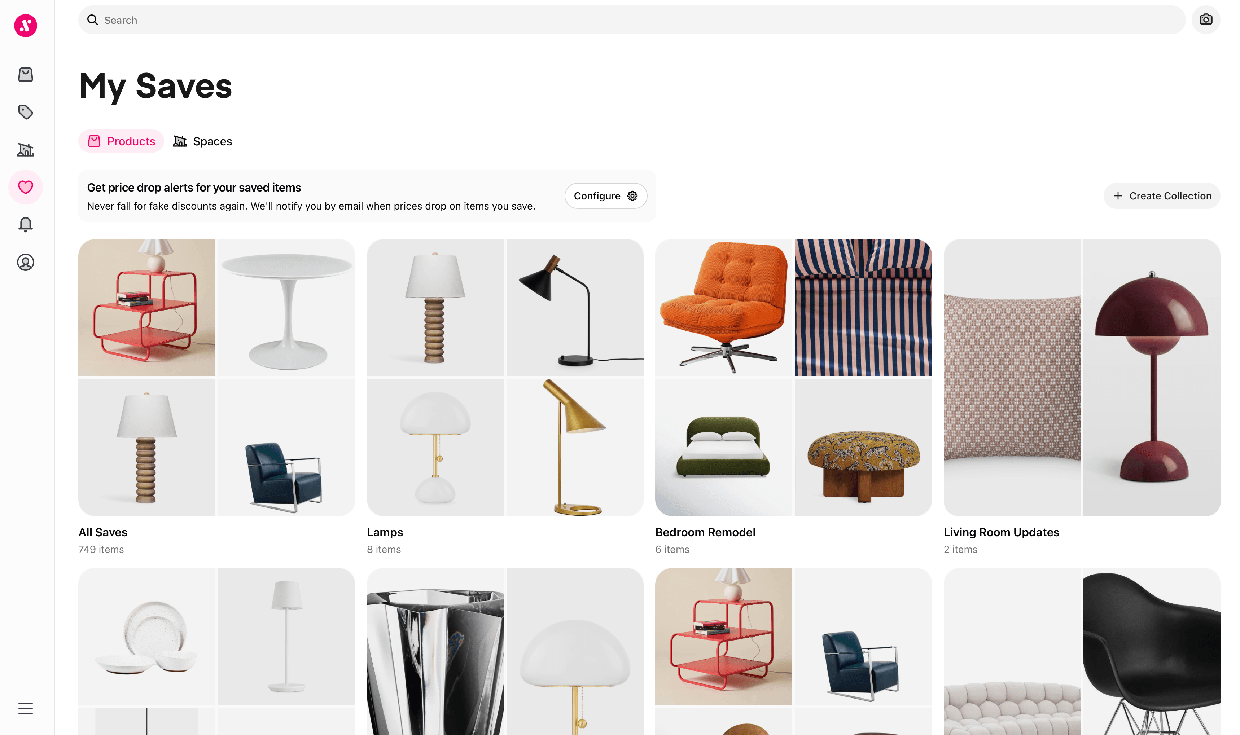The width and height of the screenshot is (1240, 735).
Task: Expand the hamburger menu at bottom
Action: [x=26, y=709]
